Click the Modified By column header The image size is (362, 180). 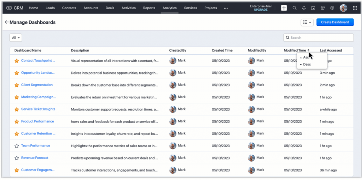(257, 50)
